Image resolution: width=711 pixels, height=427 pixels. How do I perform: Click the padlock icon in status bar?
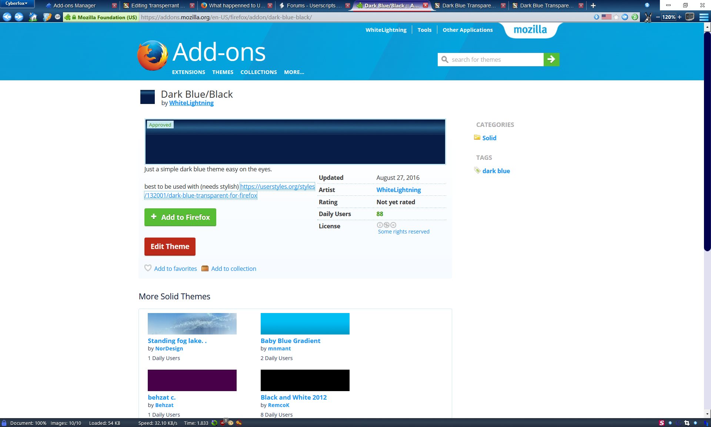[4, 423]
